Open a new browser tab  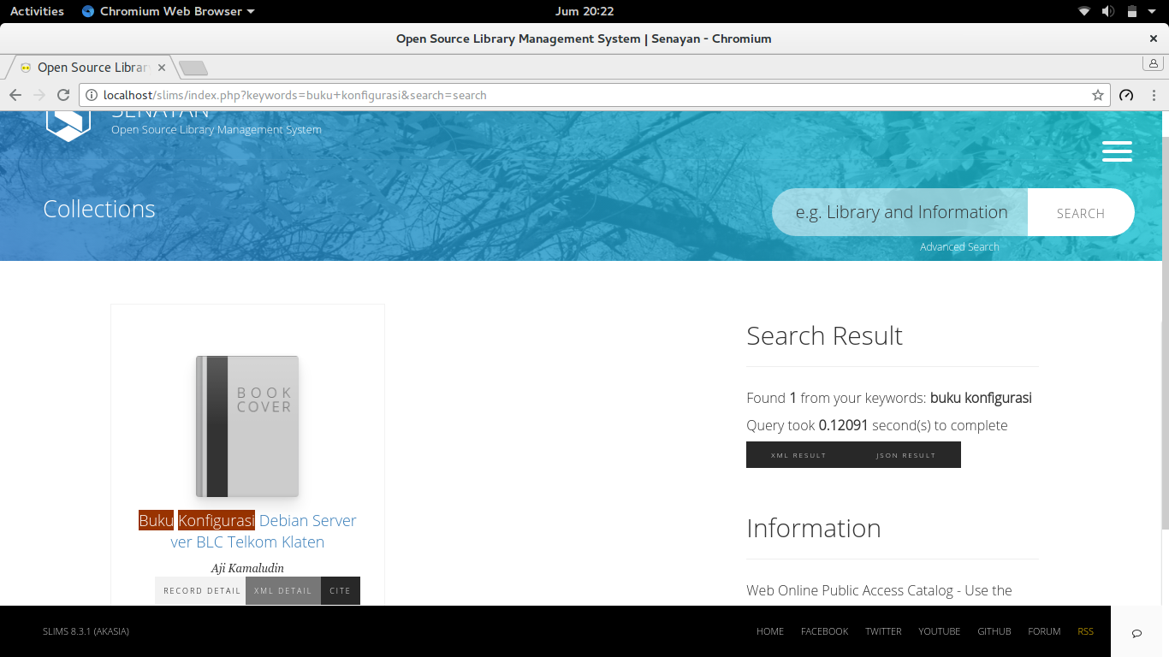[x=193, y=68]
